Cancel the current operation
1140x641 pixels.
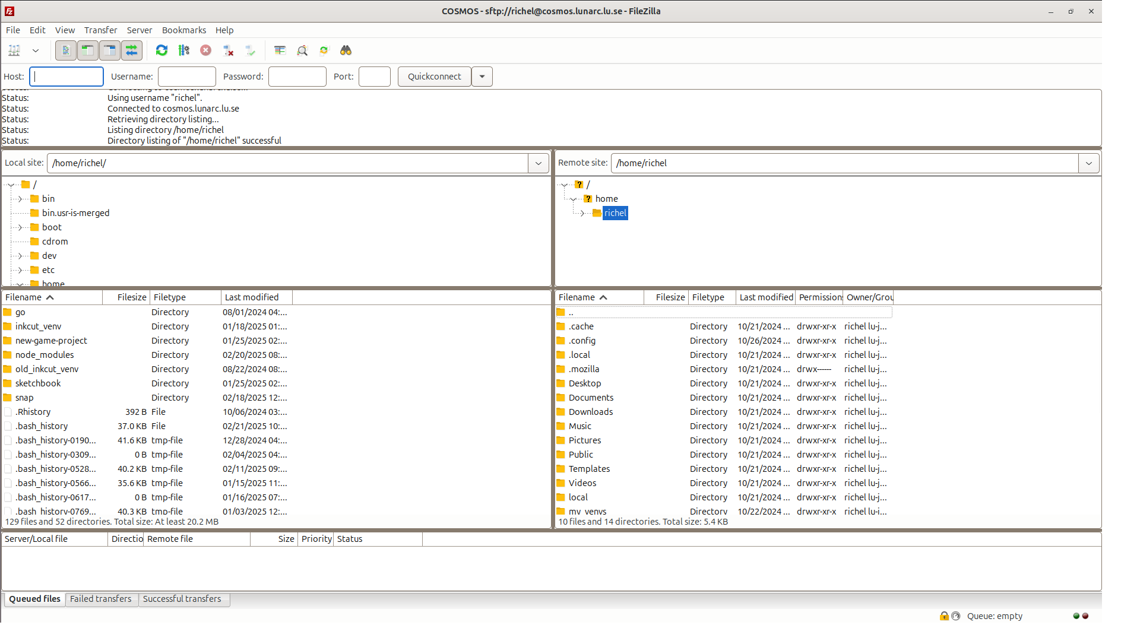pyautogui.click(x=205, y=50)
